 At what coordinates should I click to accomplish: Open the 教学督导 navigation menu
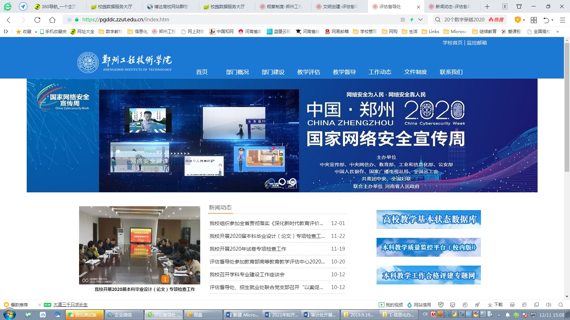click(x=344, y=72)
